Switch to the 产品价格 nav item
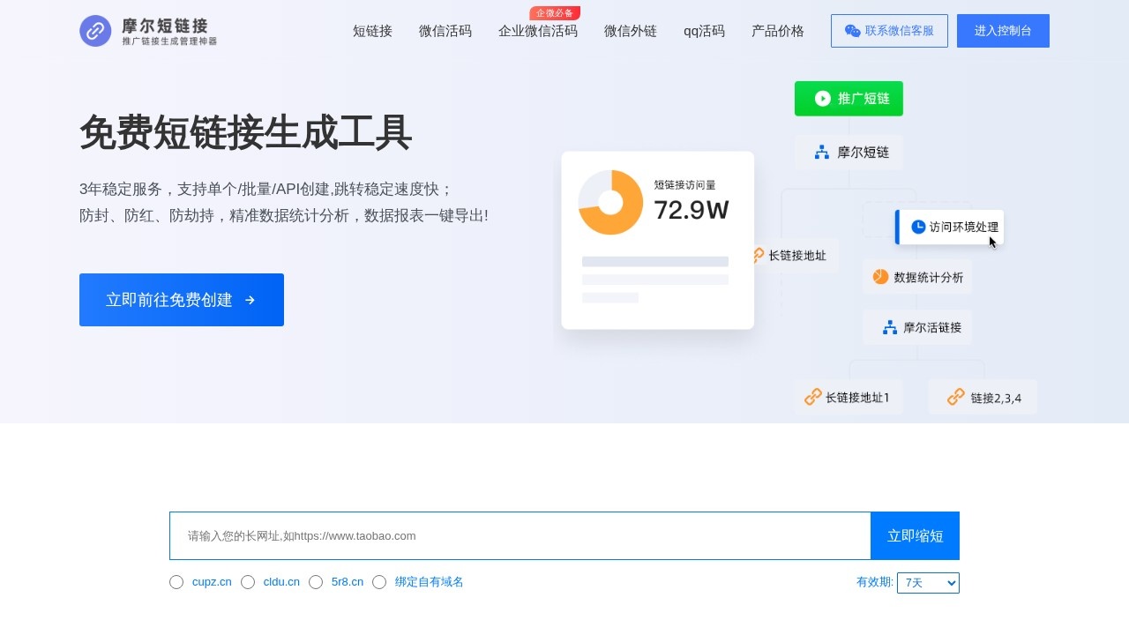Viewport: 1129px width, 635px height. point(777,31)
